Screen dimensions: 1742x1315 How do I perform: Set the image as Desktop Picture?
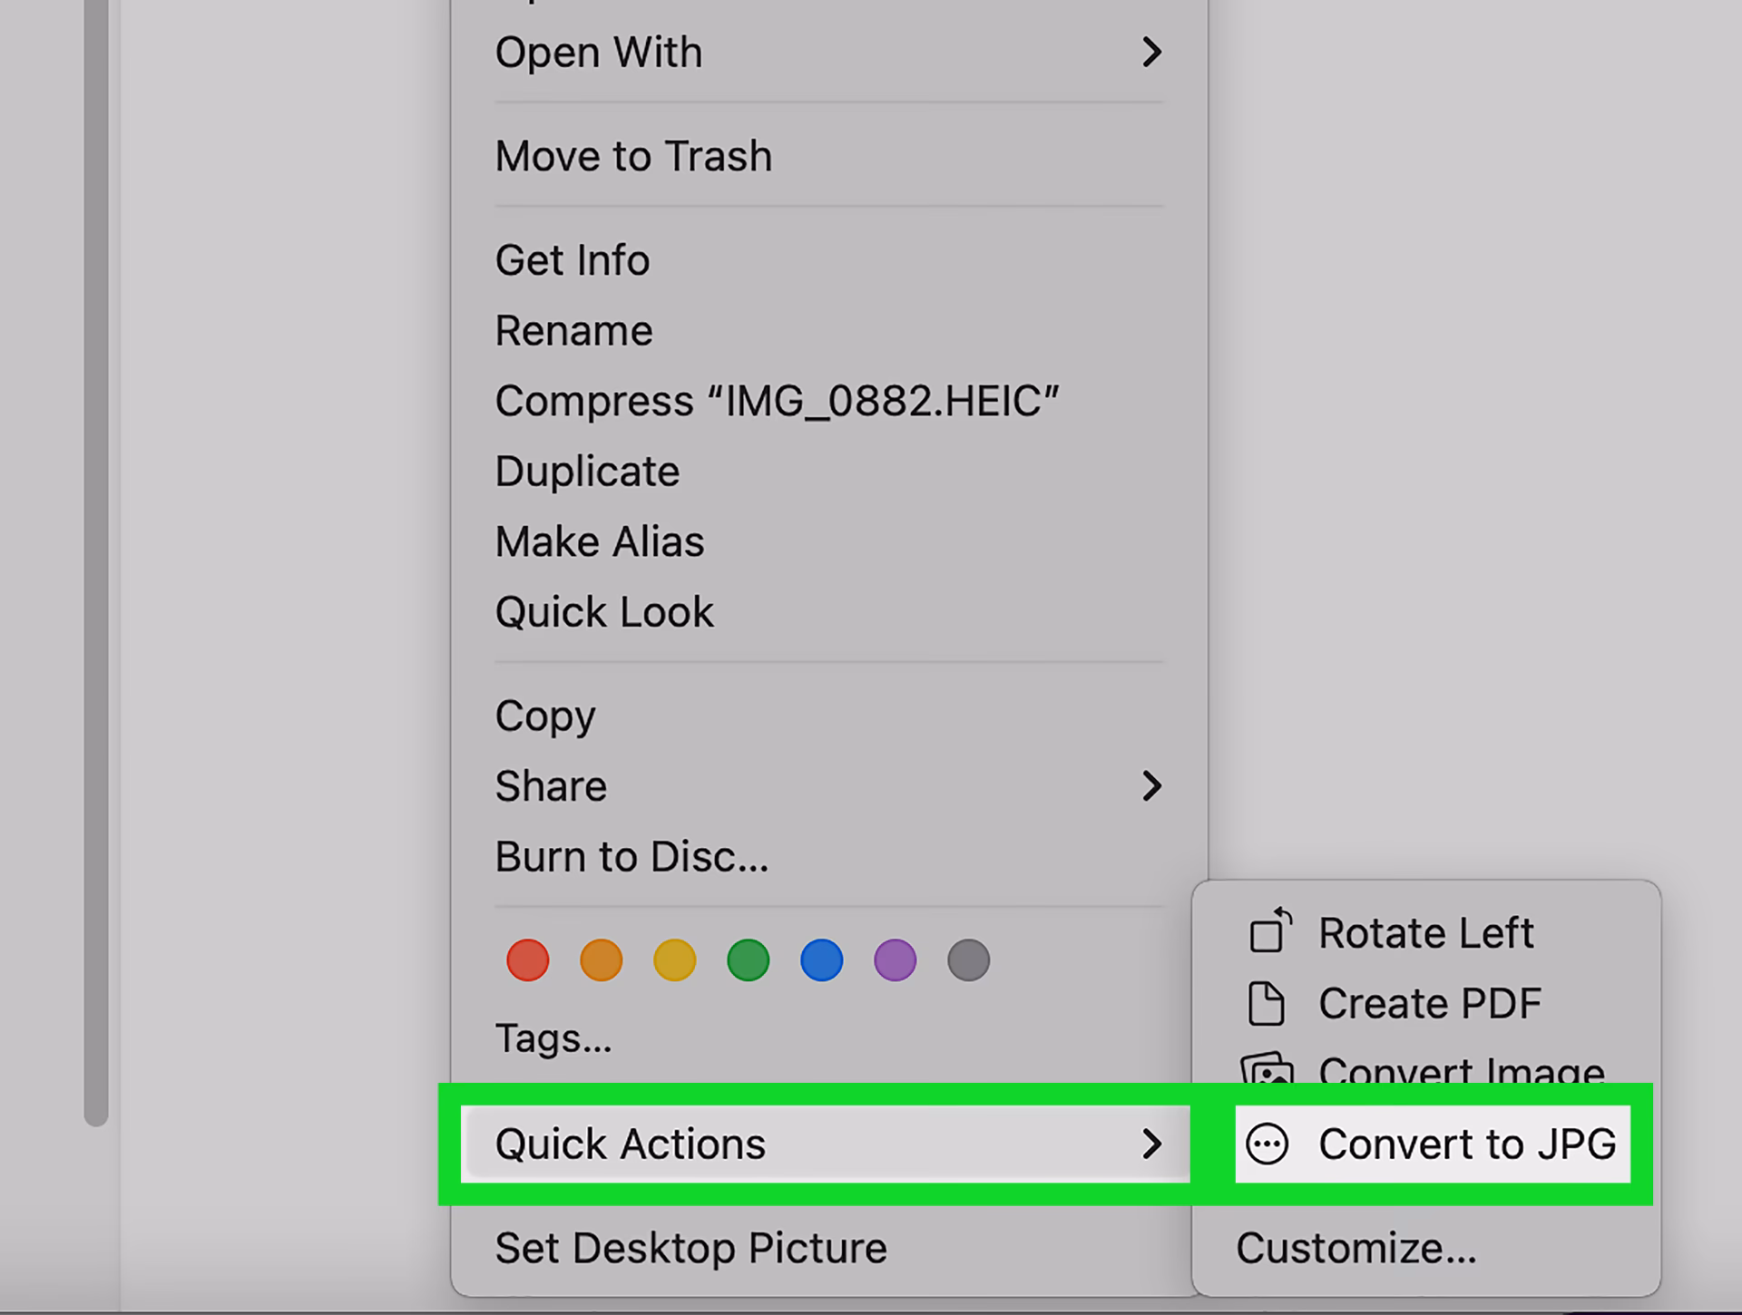point(691,1248)
